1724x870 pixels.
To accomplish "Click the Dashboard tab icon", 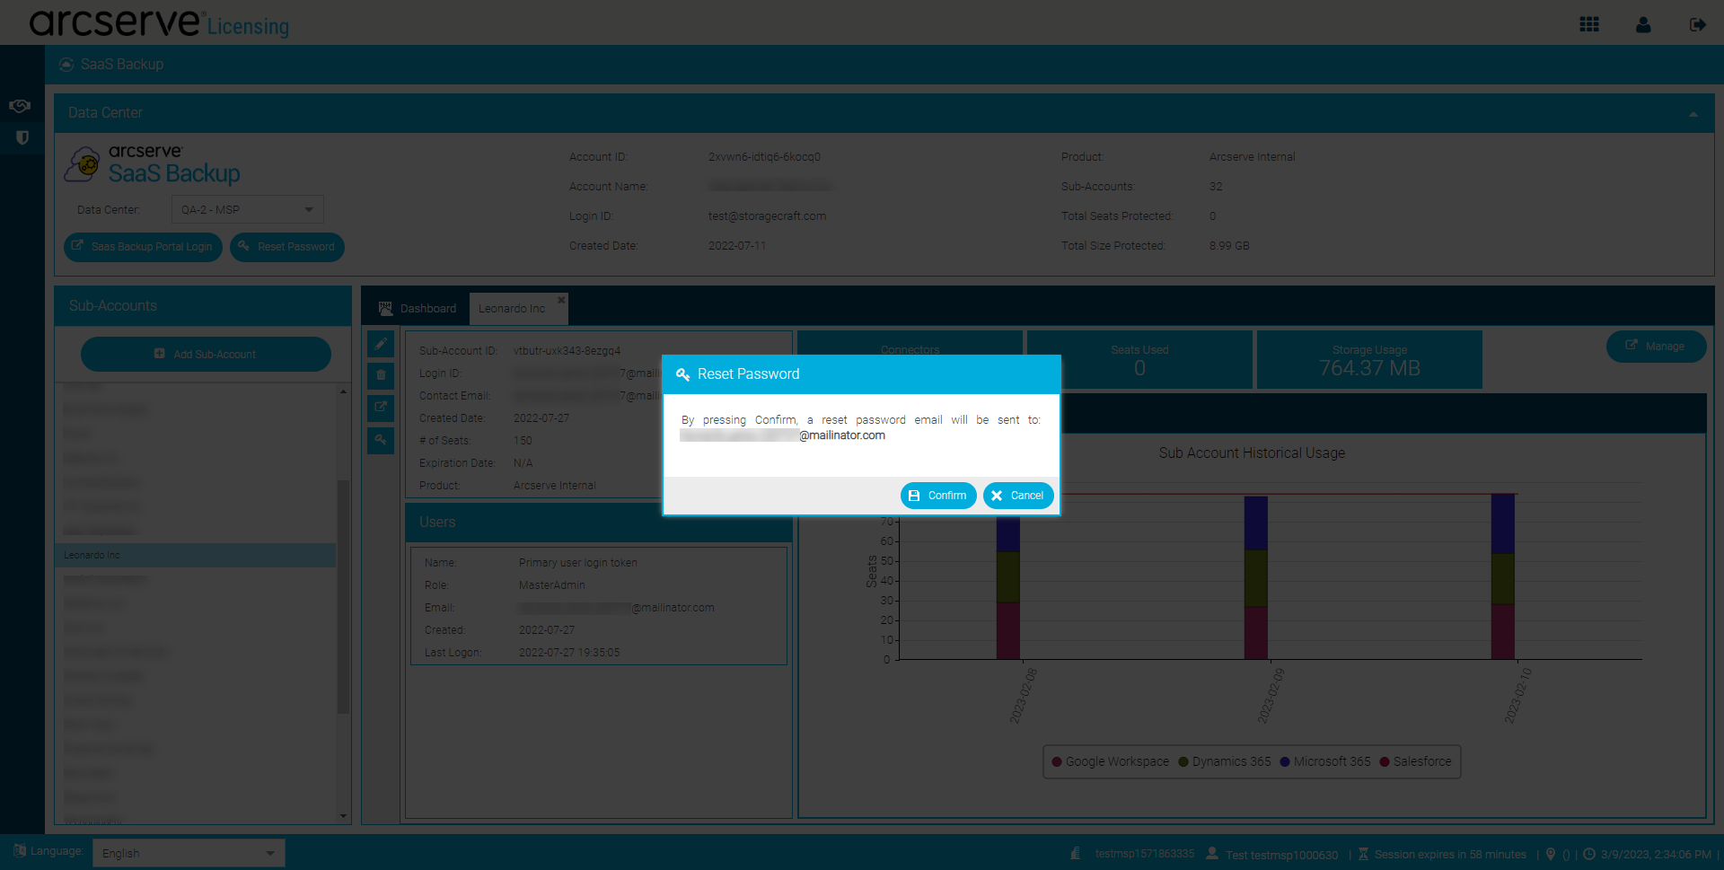I will tap(386, 309).
